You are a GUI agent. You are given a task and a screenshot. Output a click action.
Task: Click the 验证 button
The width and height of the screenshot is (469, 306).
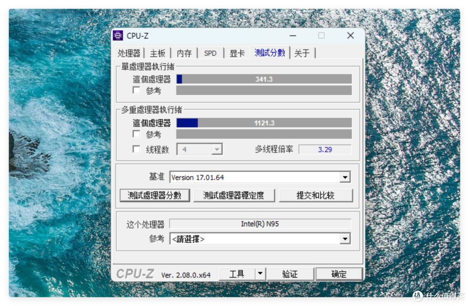(x=290, y=274)
